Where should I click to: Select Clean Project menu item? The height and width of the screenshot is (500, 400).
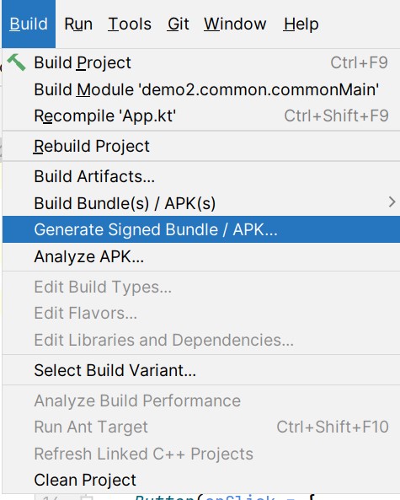[201, 480]
